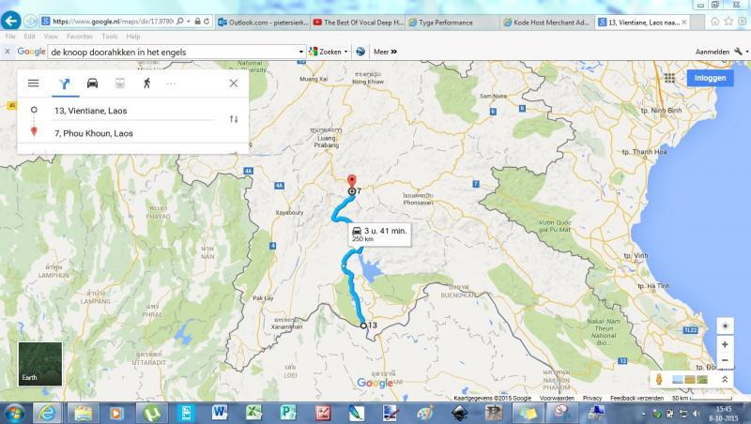Open first photo thumbnail in imagery strip
751x424 pixels.
(678, 380)
